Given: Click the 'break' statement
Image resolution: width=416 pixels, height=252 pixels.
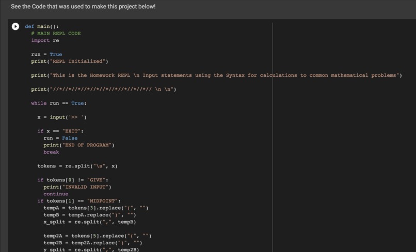Looking at the screenshot, I should pyautogui.click(x=51, y=152).
